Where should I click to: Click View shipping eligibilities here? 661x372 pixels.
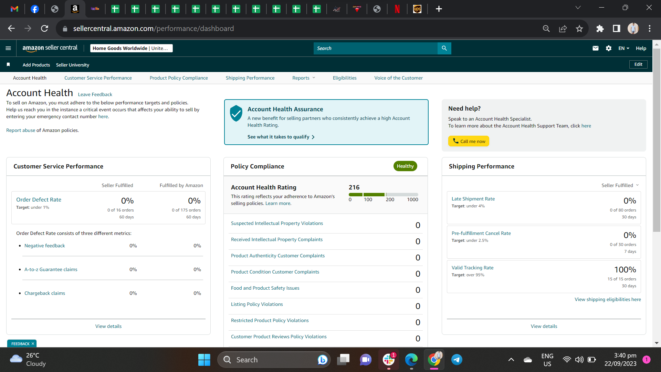pyautogui.click(x=608, y=299)
